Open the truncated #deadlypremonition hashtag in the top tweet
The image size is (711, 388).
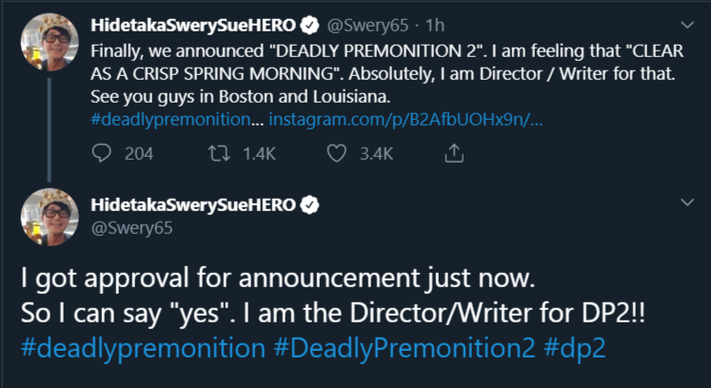[177, 120]
